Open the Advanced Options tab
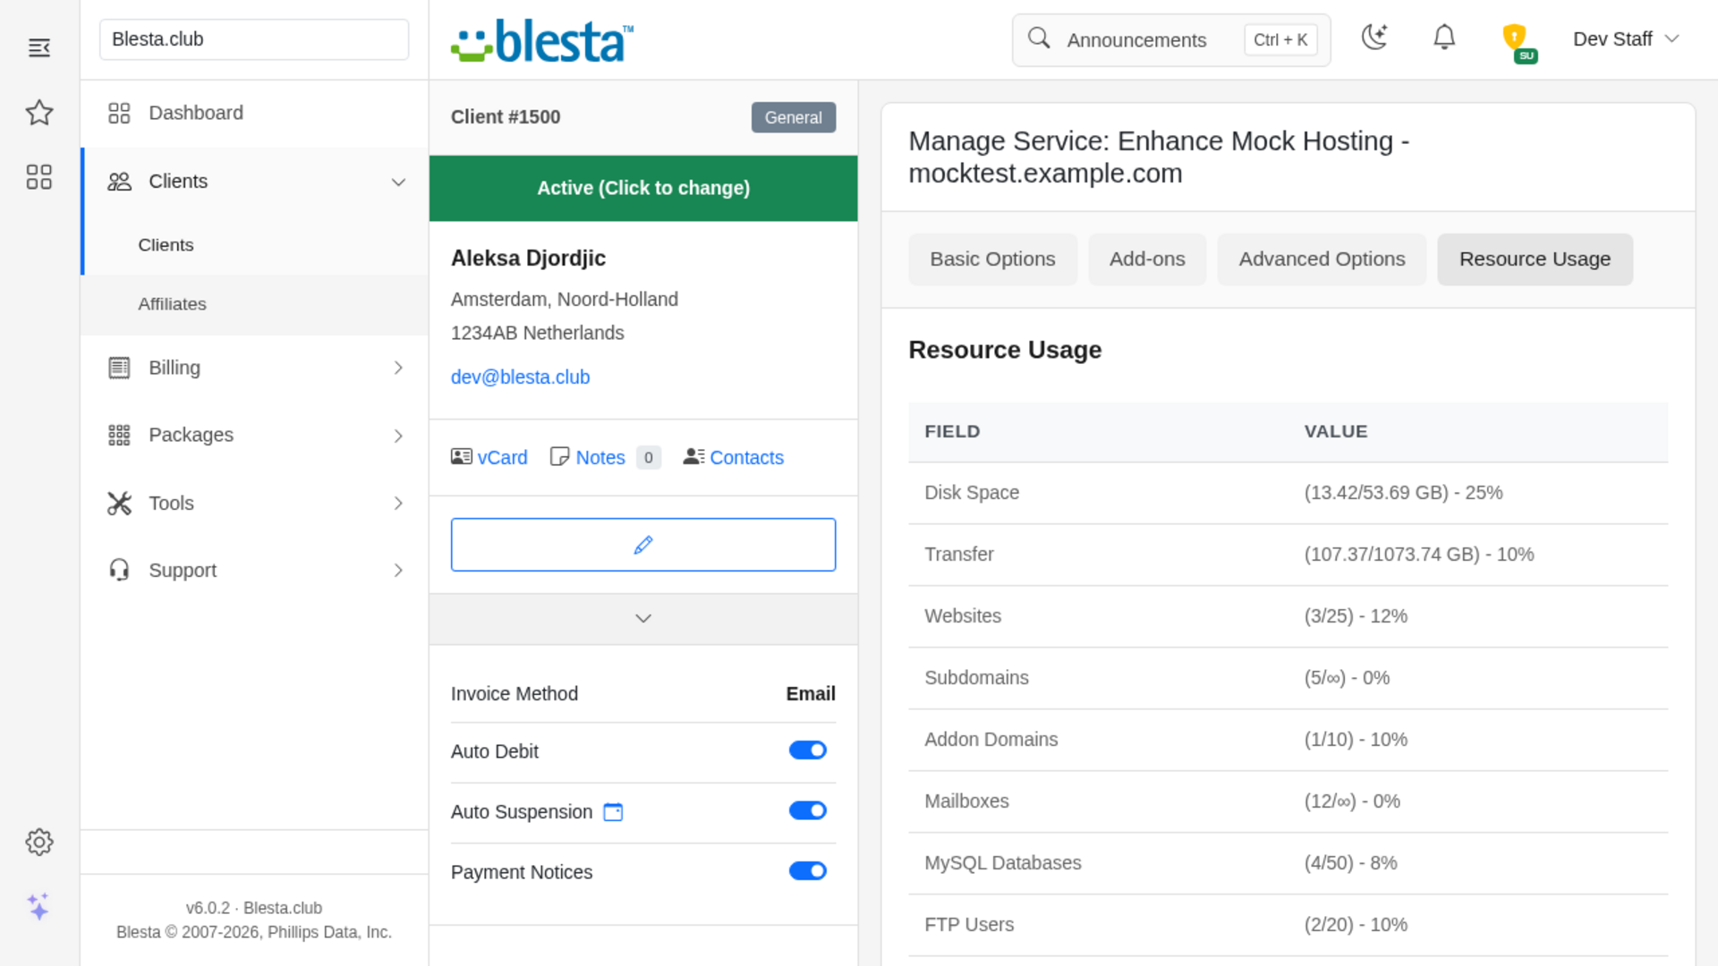Viewport: 1718px width, 966px height. 1322,259
